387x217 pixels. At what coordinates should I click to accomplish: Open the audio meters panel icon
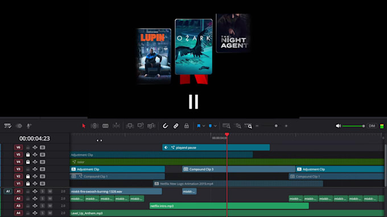tap(382, 126)
